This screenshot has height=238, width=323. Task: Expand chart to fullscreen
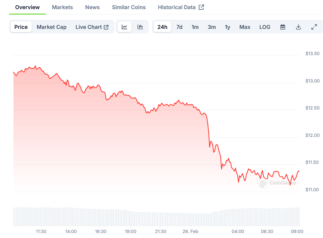click(x=314, y=27)
